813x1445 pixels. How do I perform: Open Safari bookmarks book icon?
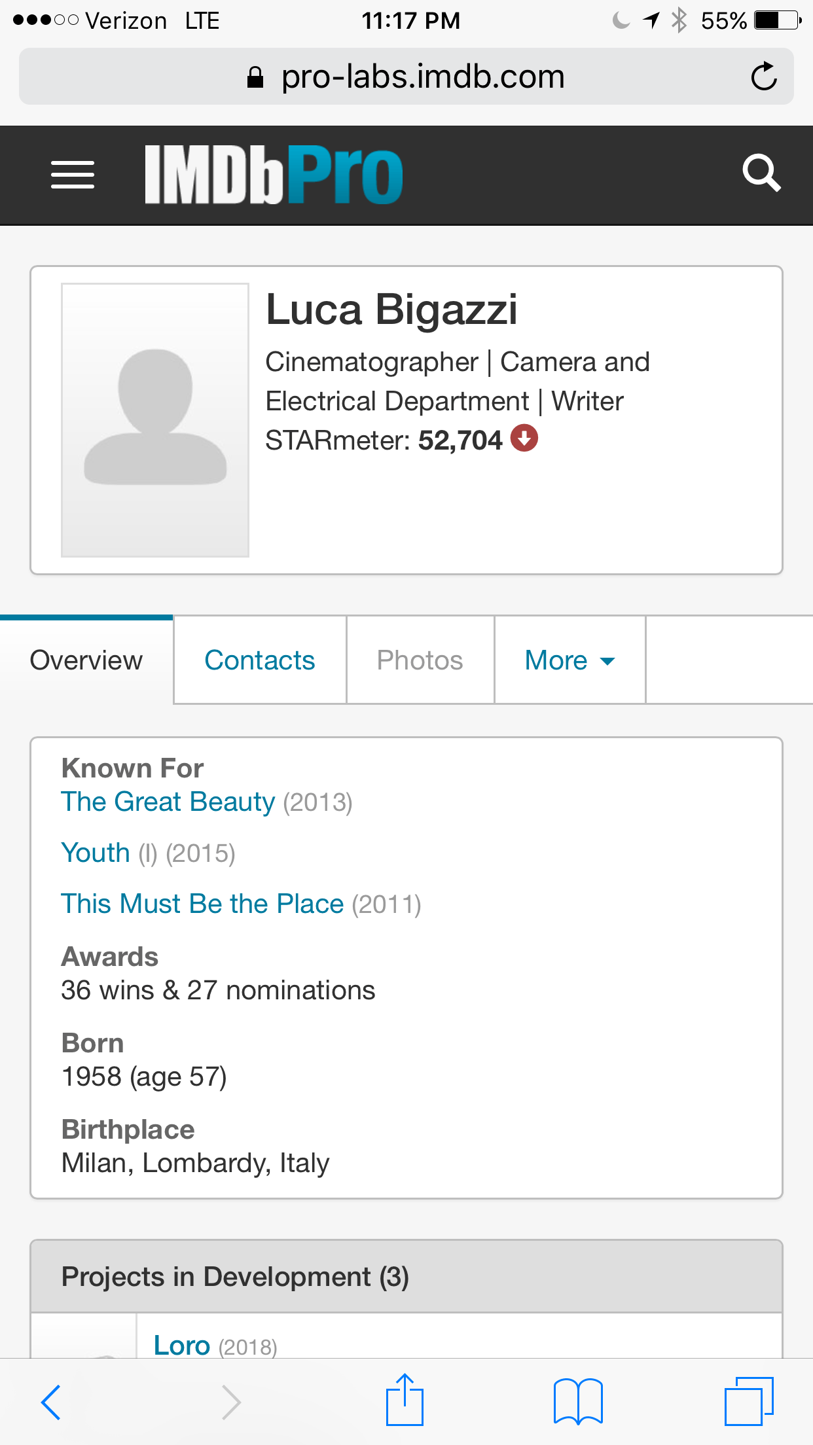coord(578,1401)
